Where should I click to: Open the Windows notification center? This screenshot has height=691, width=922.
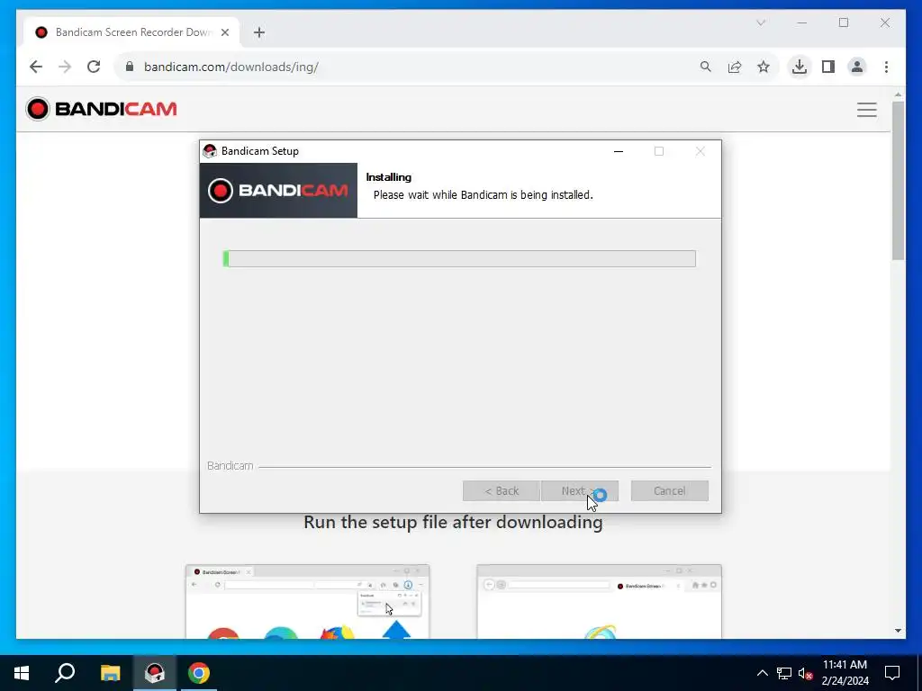pyautogui.click(x=892, y=673)
